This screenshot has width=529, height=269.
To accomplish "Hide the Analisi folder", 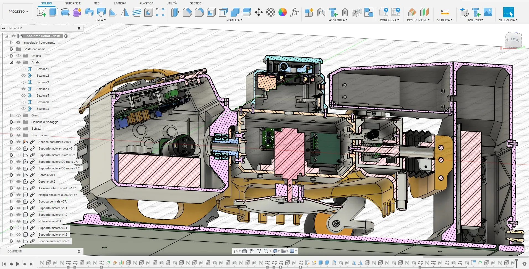I will [x=19, y=62].
